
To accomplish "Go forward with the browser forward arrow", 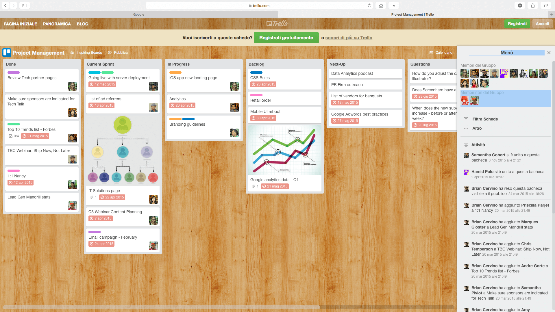I will point(13,5).
